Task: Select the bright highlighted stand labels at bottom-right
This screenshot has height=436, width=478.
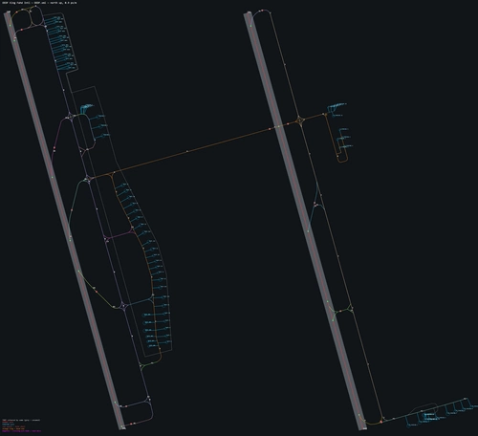Action: pos(429,415)
